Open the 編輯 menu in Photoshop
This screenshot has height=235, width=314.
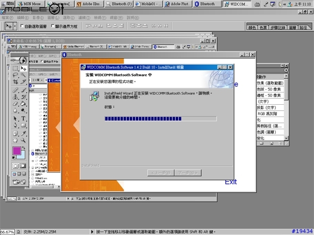(23, 18)
